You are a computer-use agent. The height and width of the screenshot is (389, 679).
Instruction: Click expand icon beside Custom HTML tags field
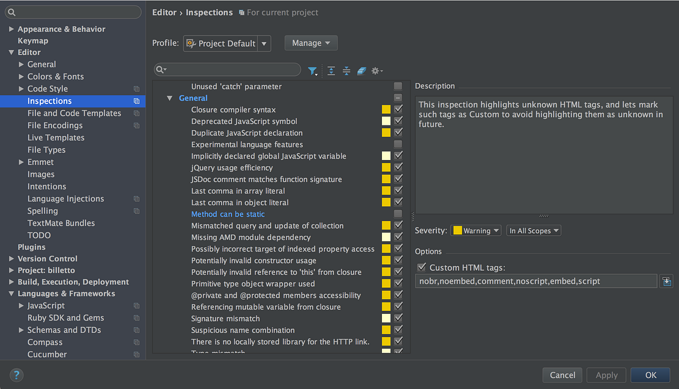point(666,281)
